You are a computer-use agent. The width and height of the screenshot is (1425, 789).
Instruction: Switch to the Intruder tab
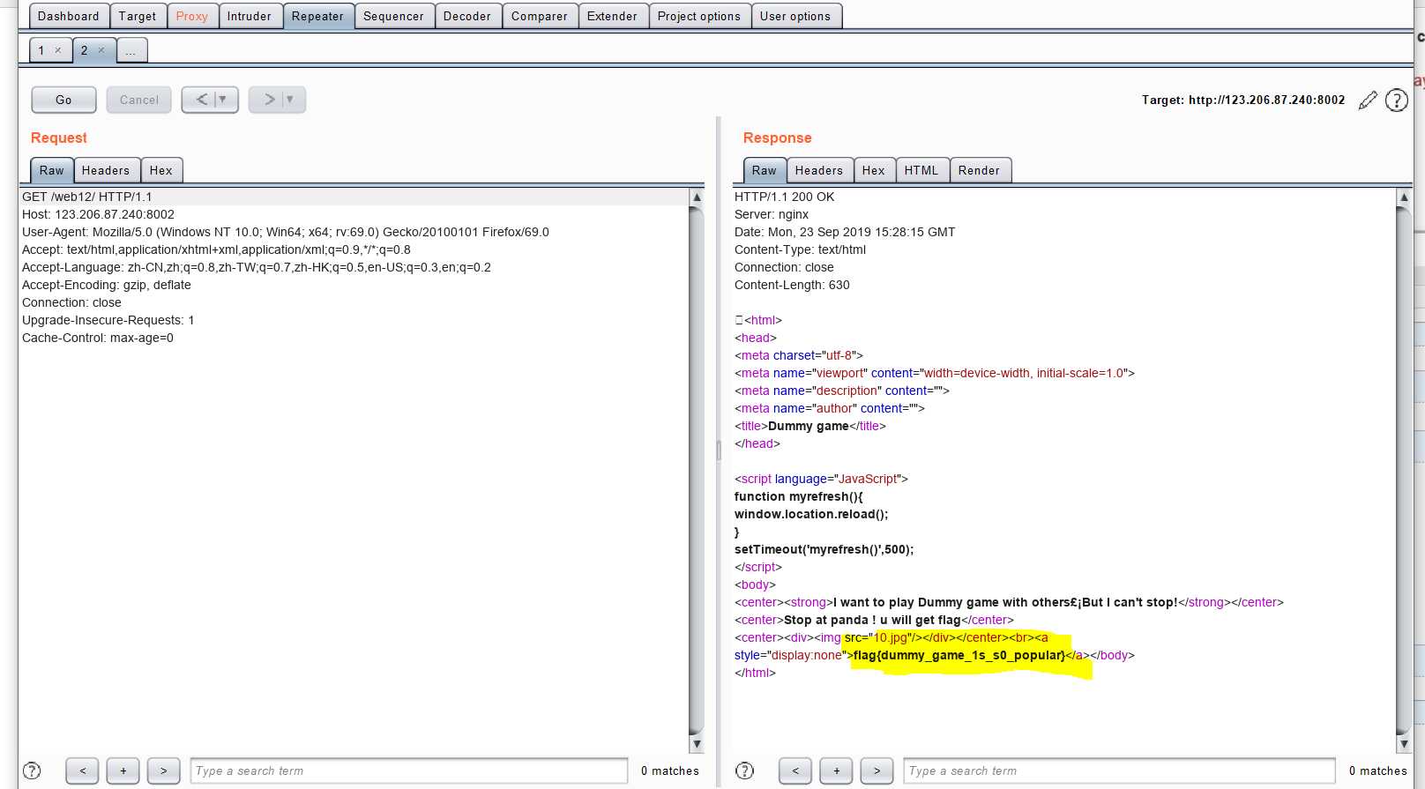250,16
